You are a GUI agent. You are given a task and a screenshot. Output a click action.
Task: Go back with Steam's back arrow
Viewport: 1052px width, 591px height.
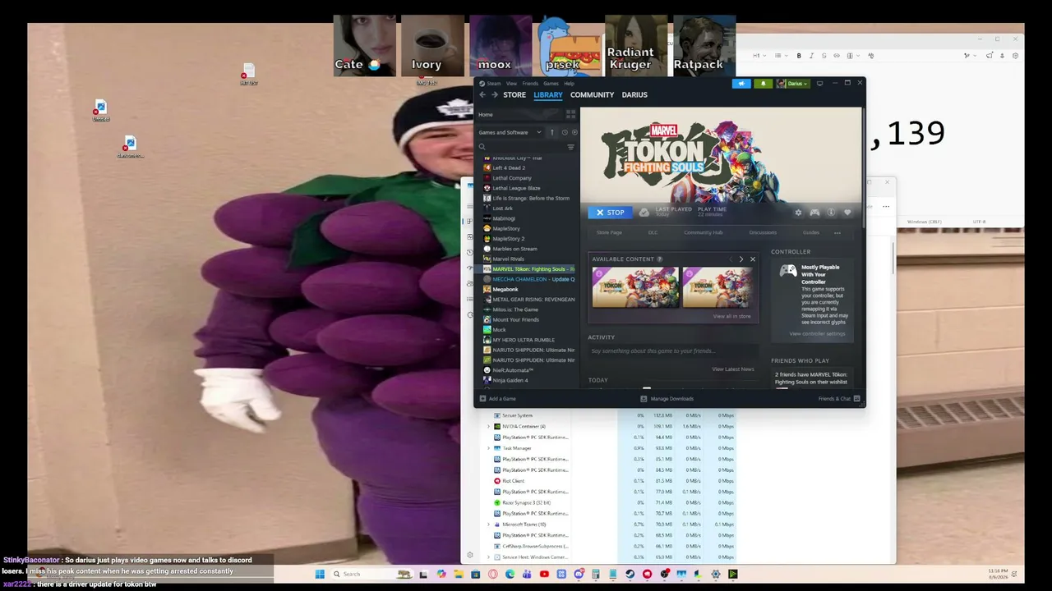pyautogui.click(x=482, y=94)
